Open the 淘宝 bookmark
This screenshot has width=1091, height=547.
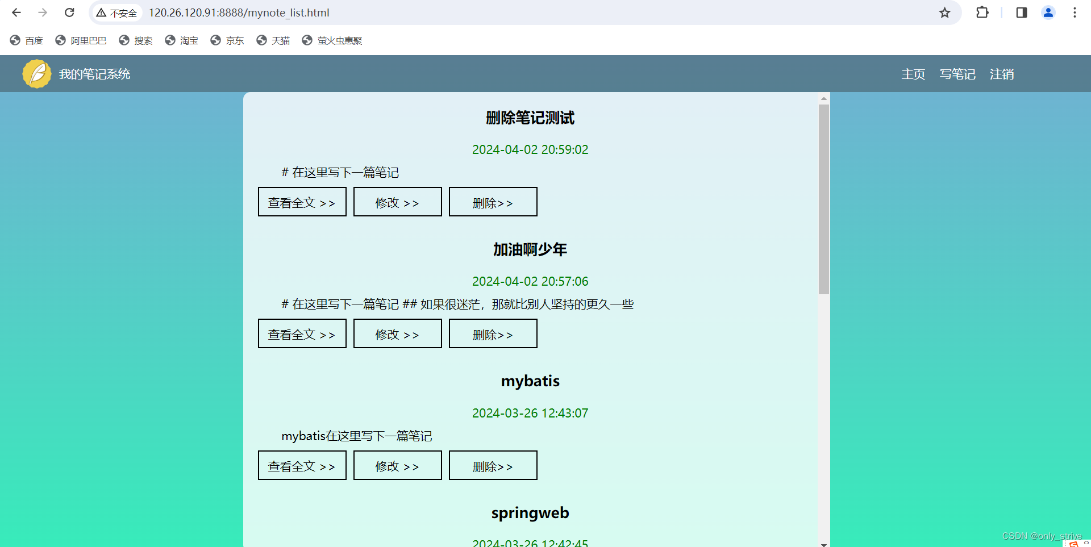[182, 40]
